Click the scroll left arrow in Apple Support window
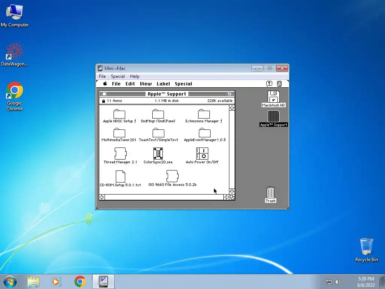 click(x=102, y=197)
